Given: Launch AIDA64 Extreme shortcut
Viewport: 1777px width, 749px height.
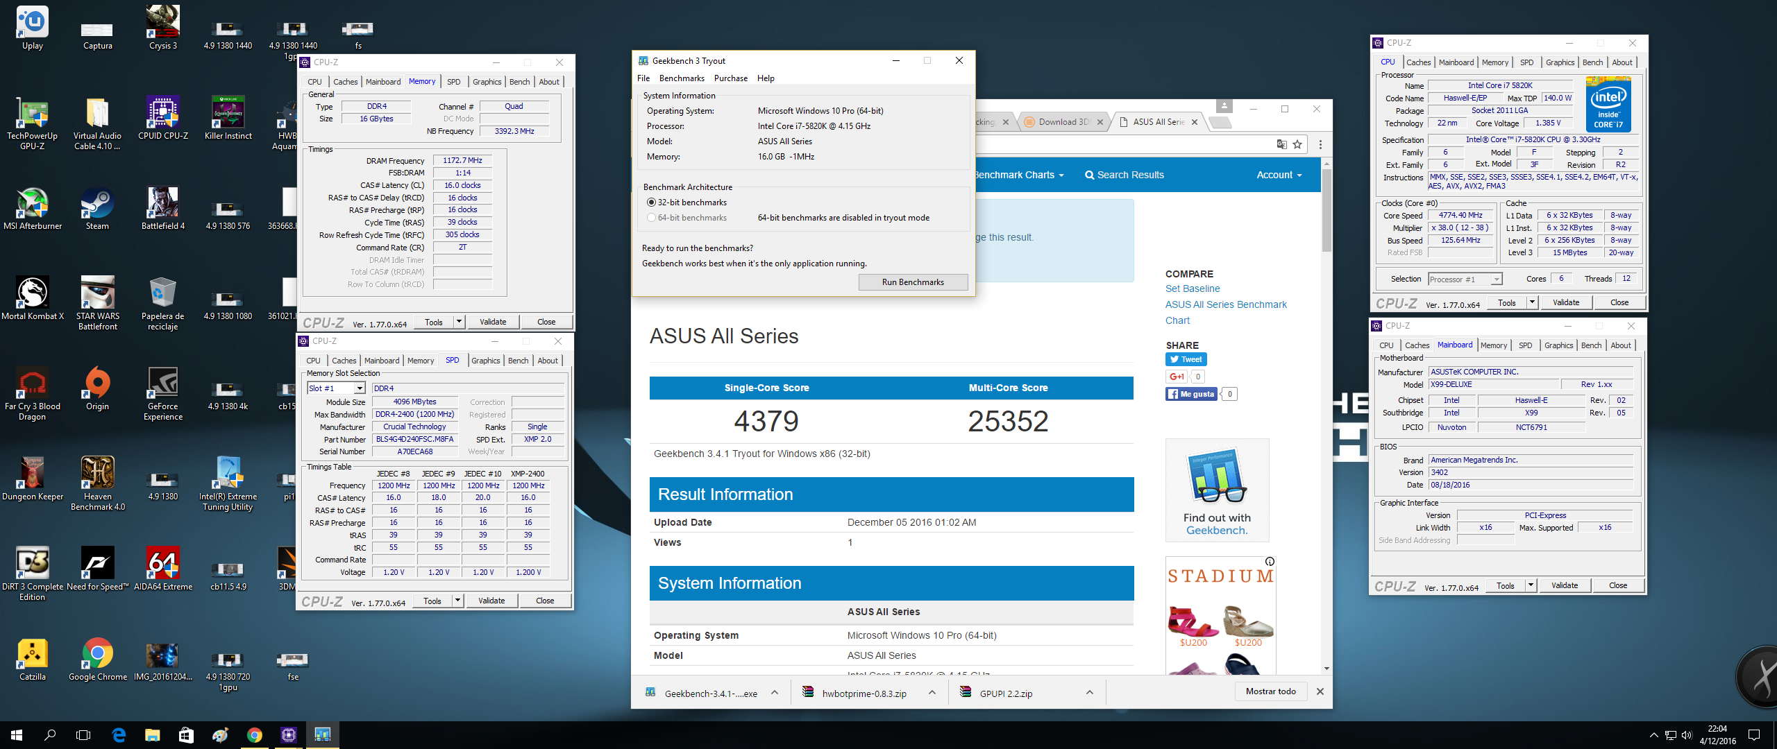Looking at the screenshot, I should tap(163, 569).
